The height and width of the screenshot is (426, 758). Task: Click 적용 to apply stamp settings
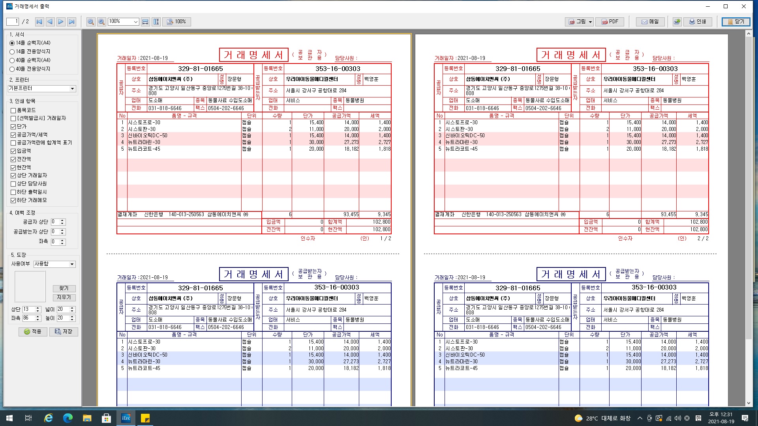pyautogui.click(x=33, y=332)
